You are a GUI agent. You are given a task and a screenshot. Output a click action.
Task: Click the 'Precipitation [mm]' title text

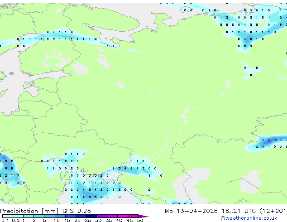click(29, 211)
